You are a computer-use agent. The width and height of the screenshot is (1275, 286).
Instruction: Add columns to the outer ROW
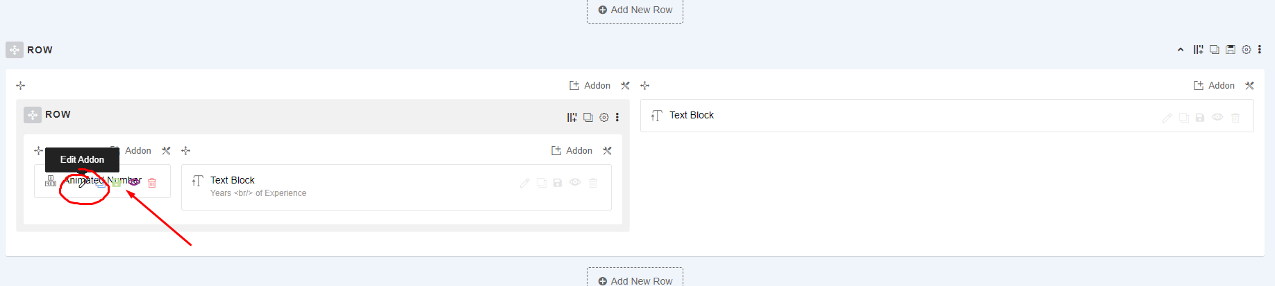click(x=1198, y=50)
